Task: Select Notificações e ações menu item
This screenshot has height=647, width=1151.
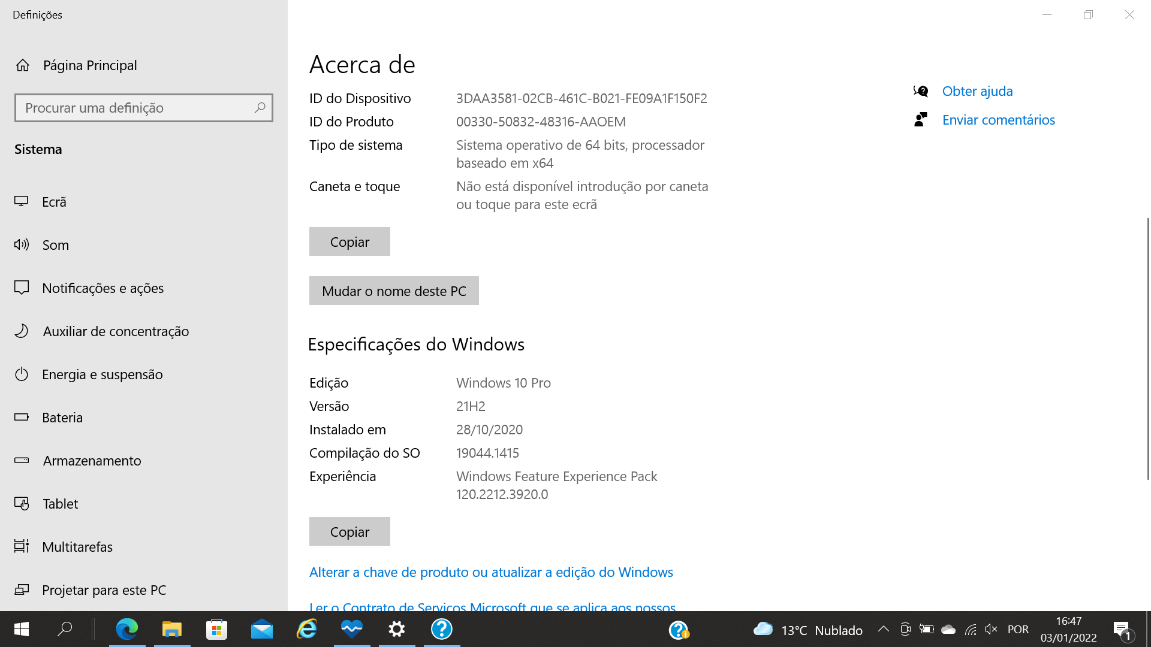Action: click(103, 288)
